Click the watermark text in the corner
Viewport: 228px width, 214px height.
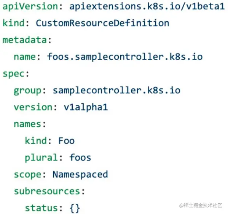[x=201, y=205]
